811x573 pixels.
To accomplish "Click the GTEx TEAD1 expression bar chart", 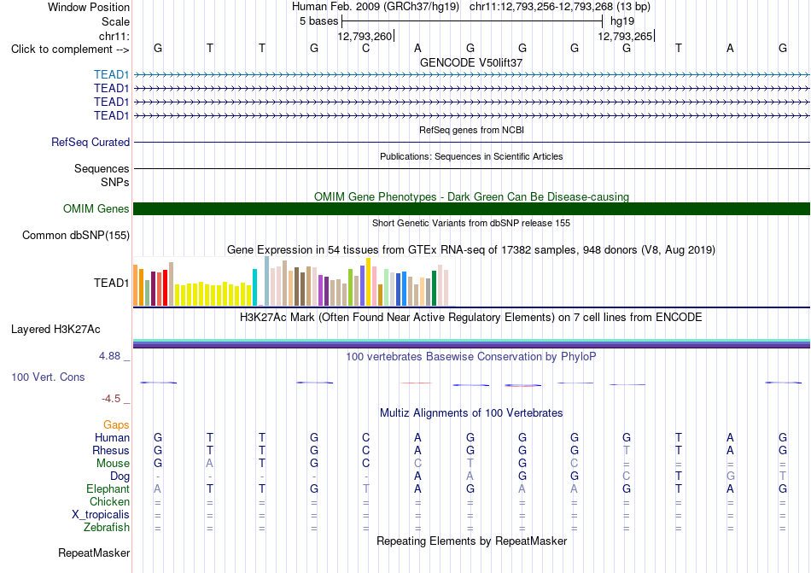I will (x=291, y=282).
